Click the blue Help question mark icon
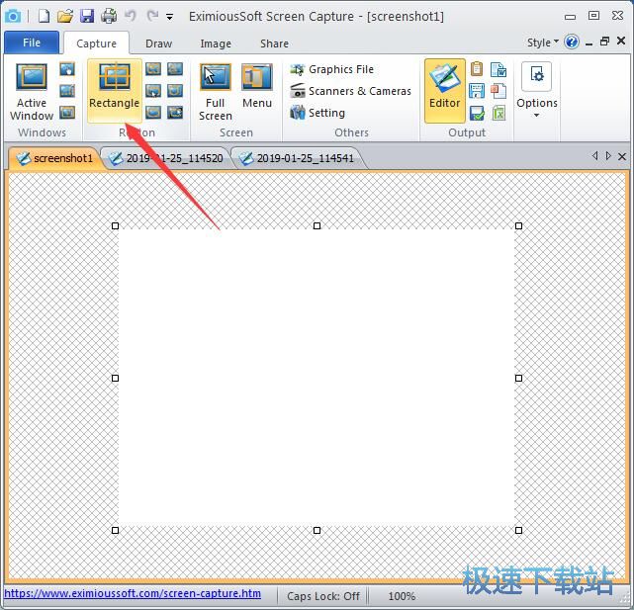Image resolution: width=634 pixels, height=610 pixels. [x=572, y=42]
